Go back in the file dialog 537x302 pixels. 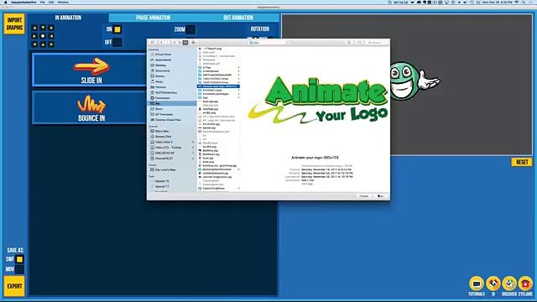click(x=161, y=43)
